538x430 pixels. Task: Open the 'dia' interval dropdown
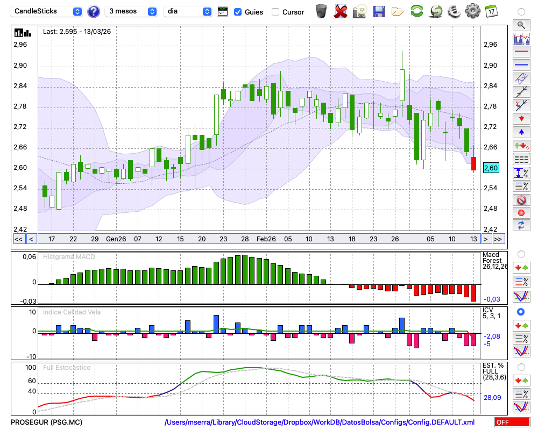click(x=188, y=11)
